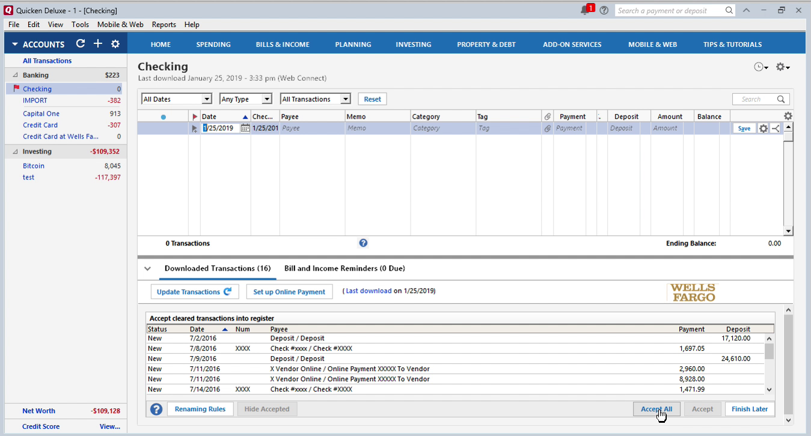Open the Reports menu
The height and width of the screenshot is (436, 811).
click(x=164, y=25)
